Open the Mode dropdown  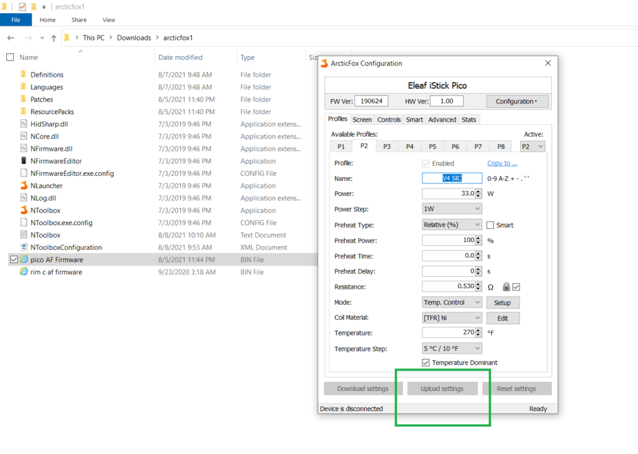[452, 302]
